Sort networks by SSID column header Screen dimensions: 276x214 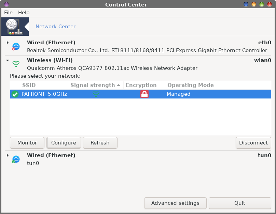(44, 85)
